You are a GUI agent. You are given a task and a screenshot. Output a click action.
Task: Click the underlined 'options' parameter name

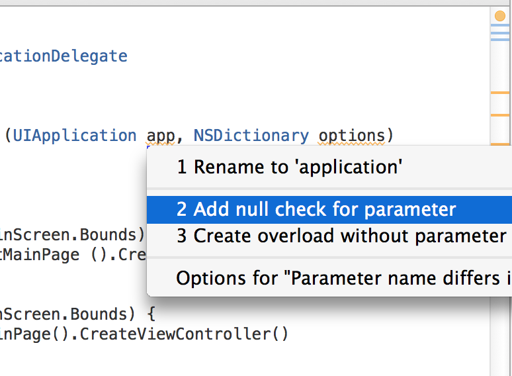tap(351, 136)
